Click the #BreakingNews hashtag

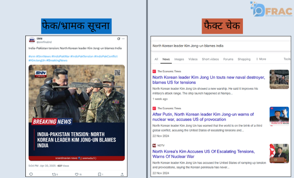point(57,60)
